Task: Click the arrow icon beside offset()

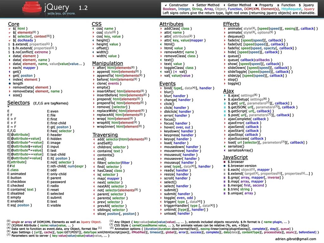Action: pyautogui.click(x=93, y=48)
